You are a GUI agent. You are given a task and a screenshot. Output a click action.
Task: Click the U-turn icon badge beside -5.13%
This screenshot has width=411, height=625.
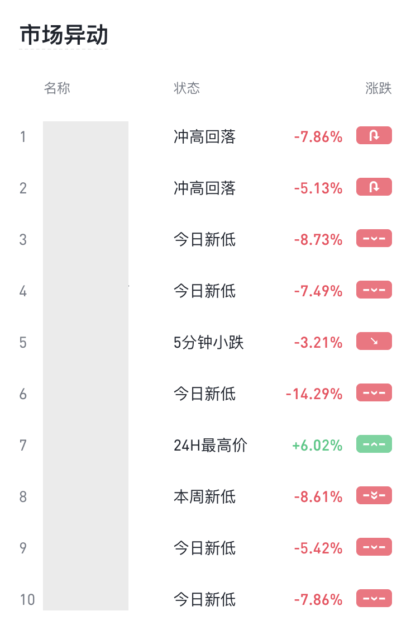(374, 187)
